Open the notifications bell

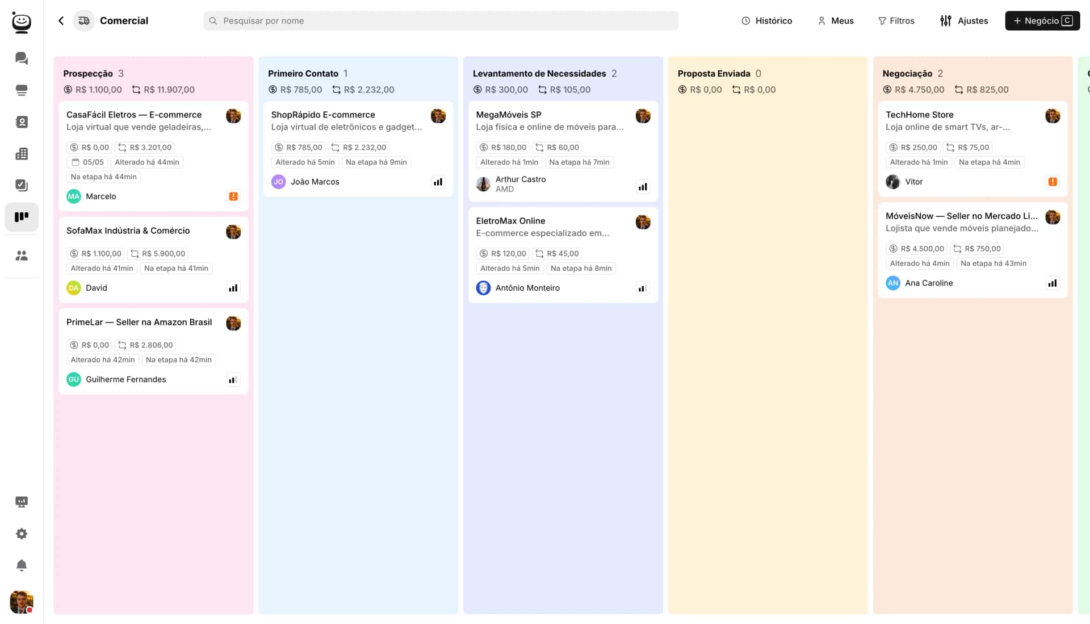tap(22, 565)
